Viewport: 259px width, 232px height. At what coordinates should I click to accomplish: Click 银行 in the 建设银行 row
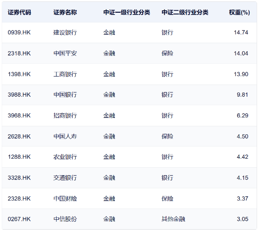pyautogui.click(x=167, y=32)
